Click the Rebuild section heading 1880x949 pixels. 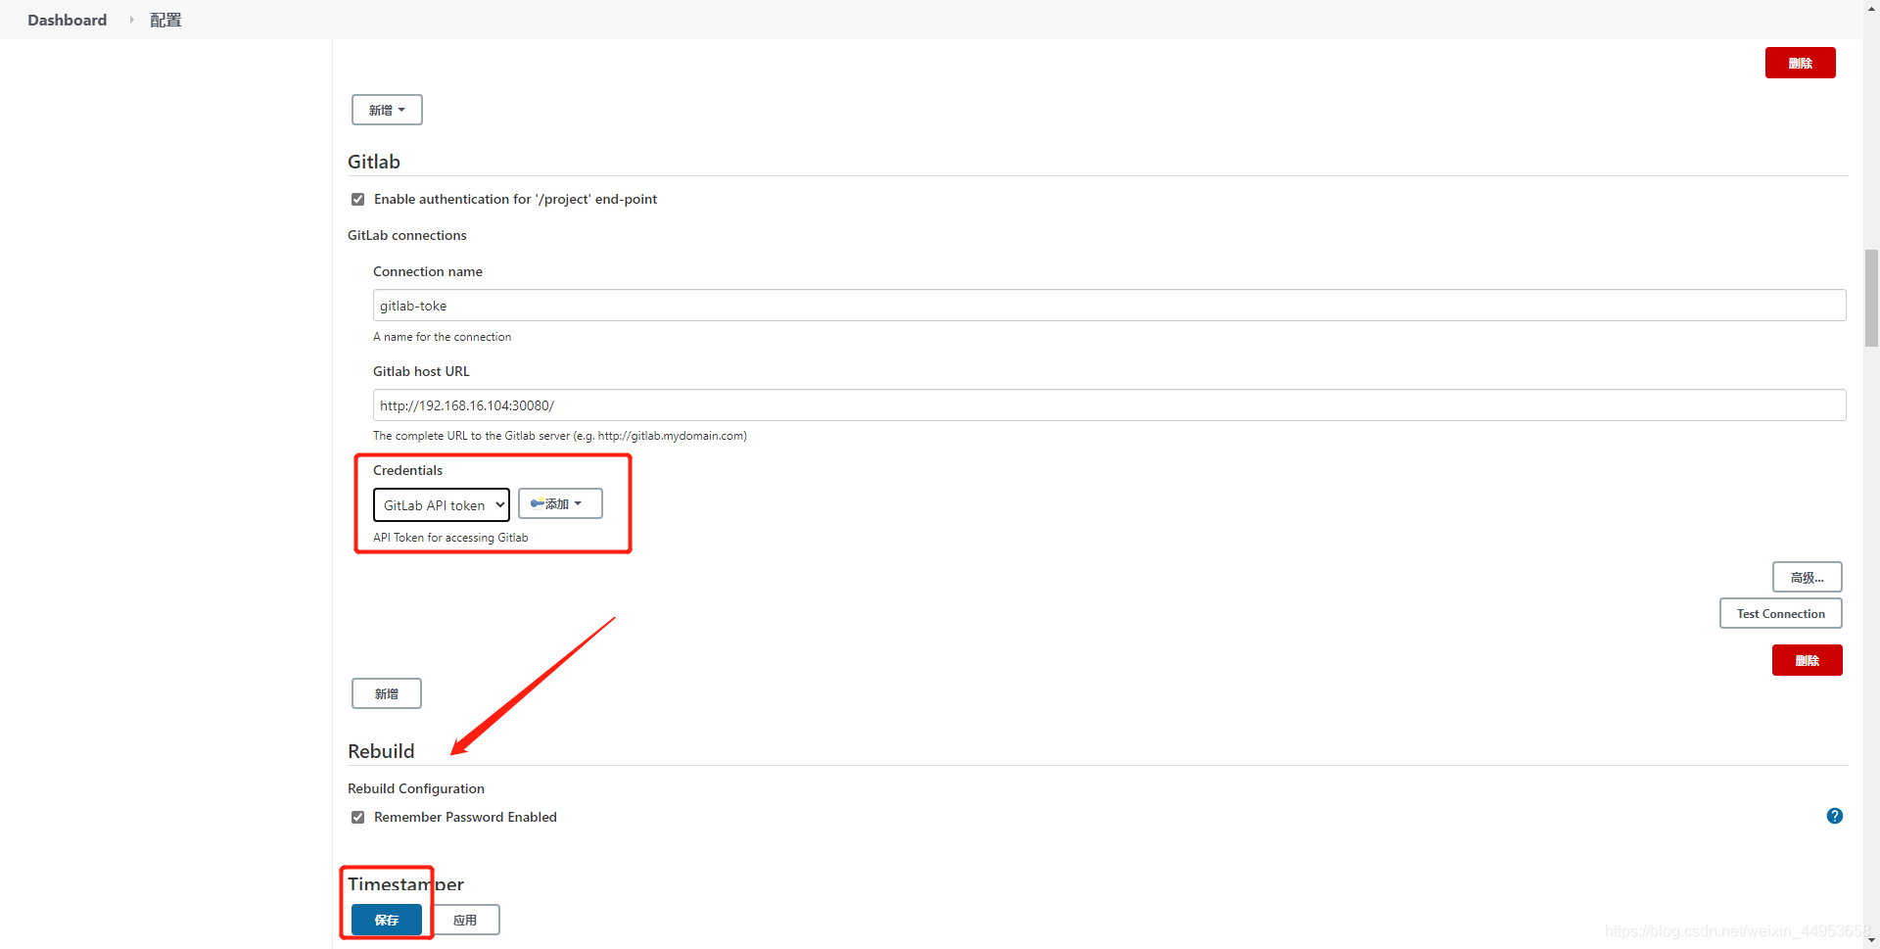[x=381, y=751]
